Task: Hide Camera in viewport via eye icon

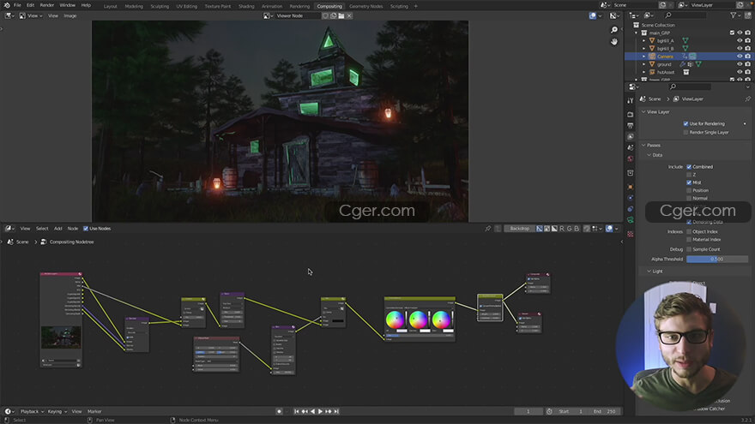Action: tap(740, 57)
